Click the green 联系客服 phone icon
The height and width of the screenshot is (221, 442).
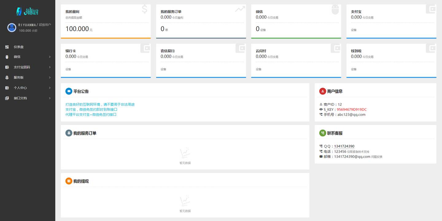(x=323, y=133)
